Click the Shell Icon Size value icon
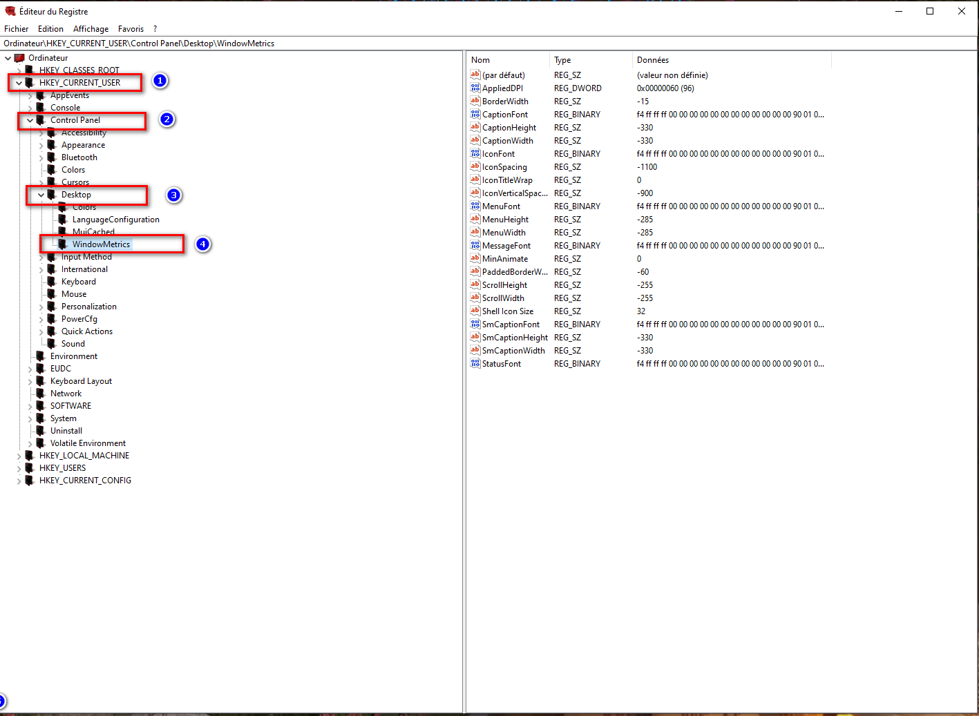Screen dimensions: 979x716 pos(475,311)
